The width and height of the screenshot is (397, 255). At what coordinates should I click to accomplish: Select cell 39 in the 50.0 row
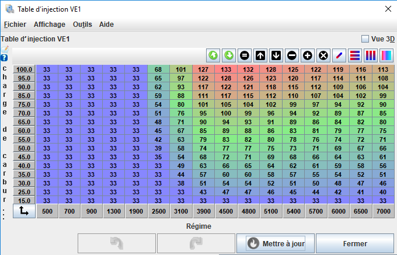pyautogui.click(x=158, y=148)
